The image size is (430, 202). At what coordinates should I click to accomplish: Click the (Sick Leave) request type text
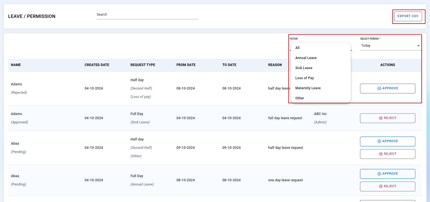coord(140,122)
